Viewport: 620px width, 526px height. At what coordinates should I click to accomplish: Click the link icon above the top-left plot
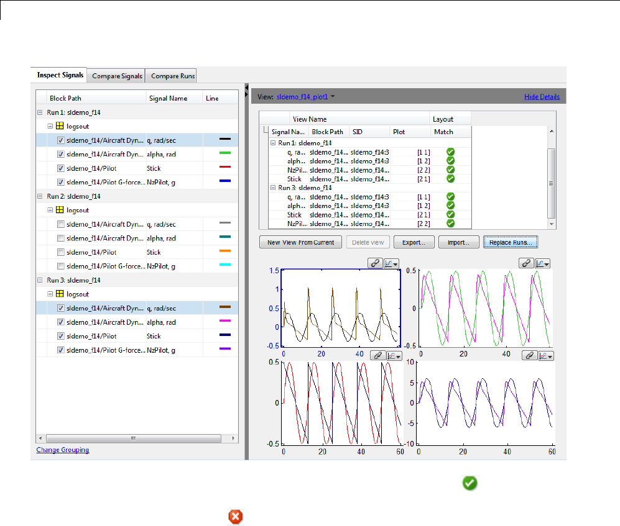[x=375, y=263]
